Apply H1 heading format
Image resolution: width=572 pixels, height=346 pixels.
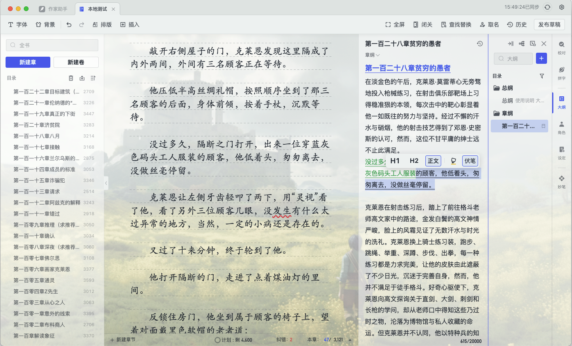[x=395, y=161]
